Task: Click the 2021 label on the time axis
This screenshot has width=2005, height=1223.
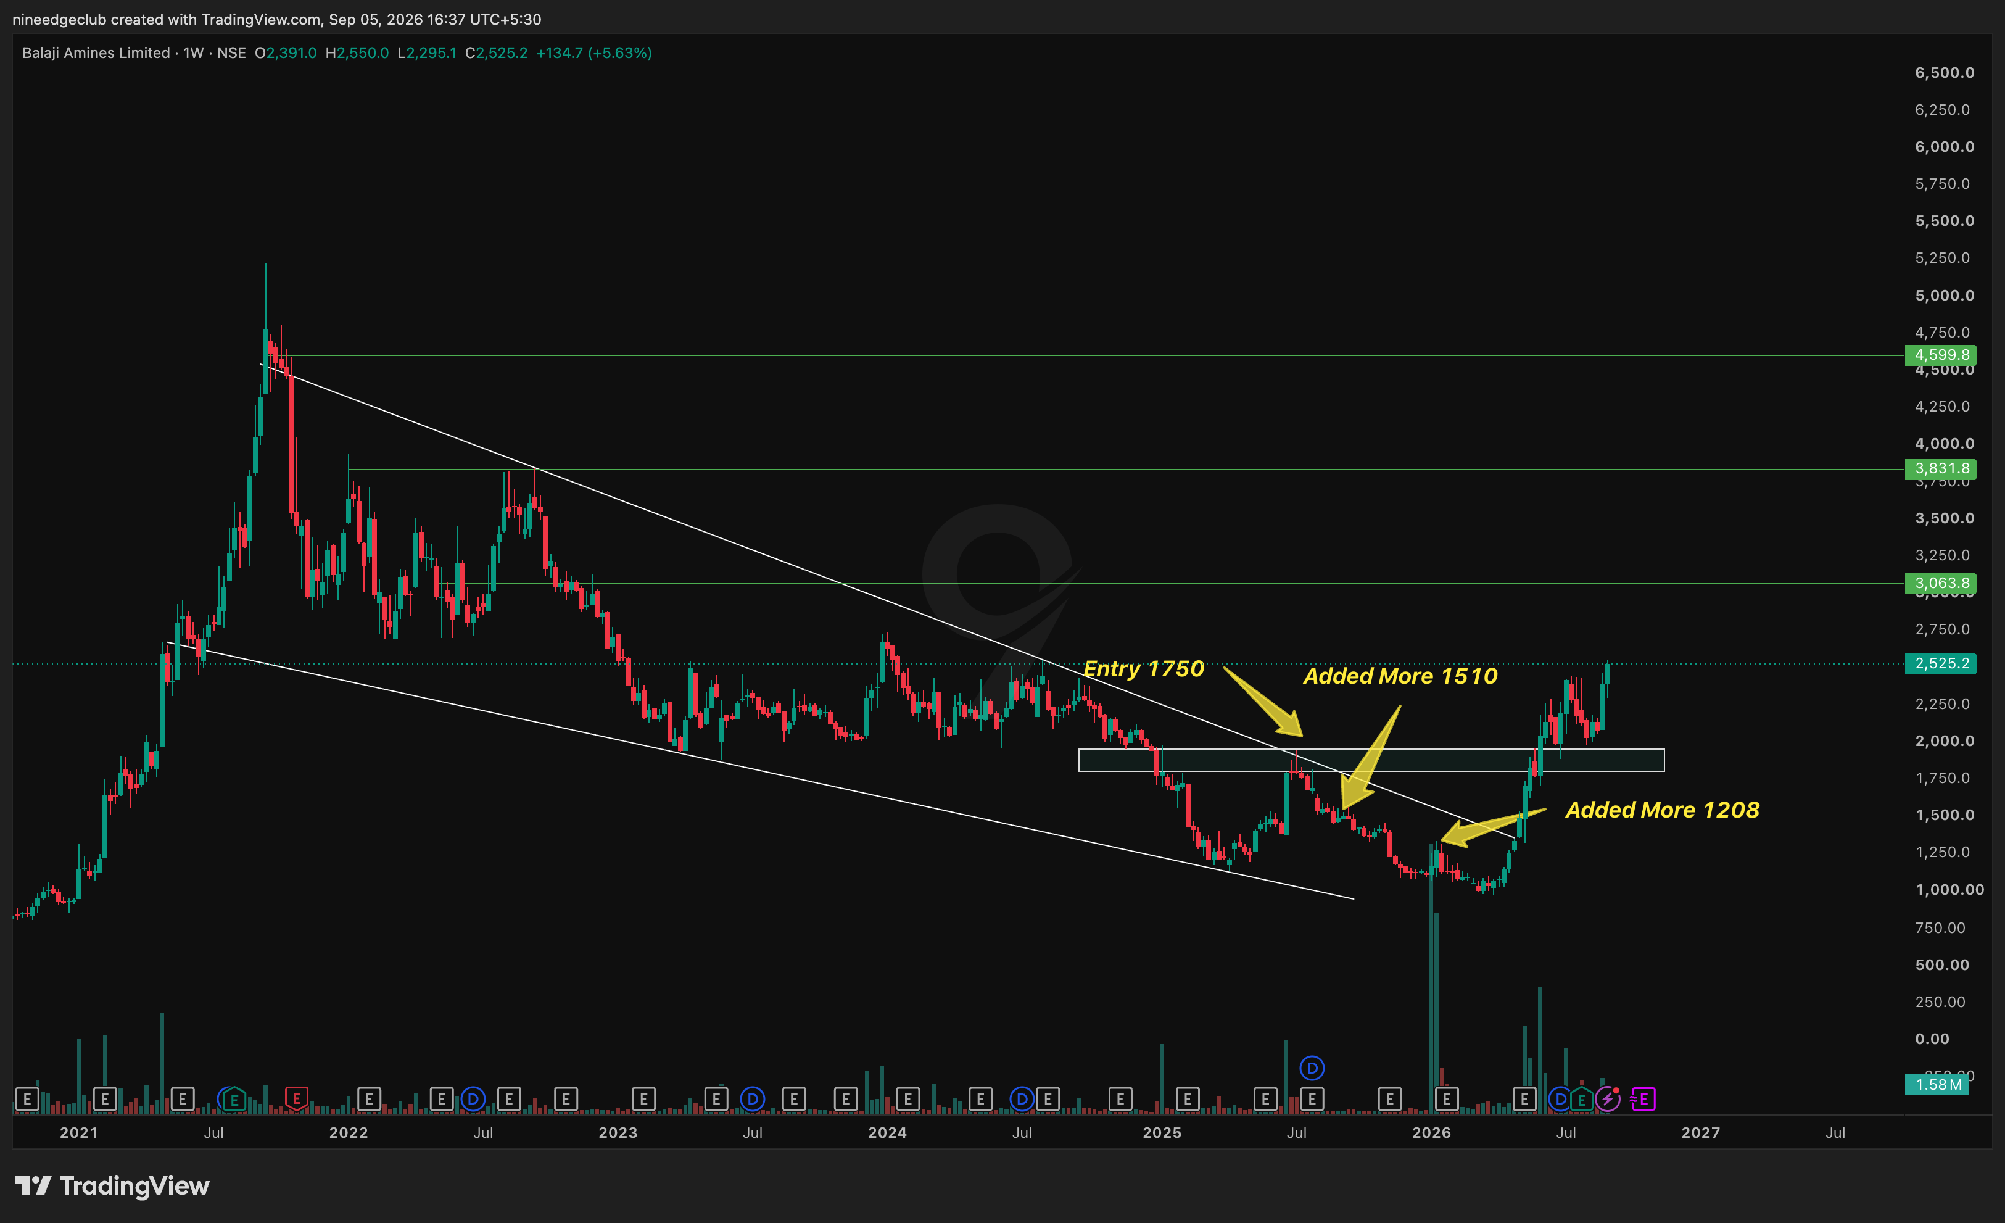Action: [x=79, y=1133]
